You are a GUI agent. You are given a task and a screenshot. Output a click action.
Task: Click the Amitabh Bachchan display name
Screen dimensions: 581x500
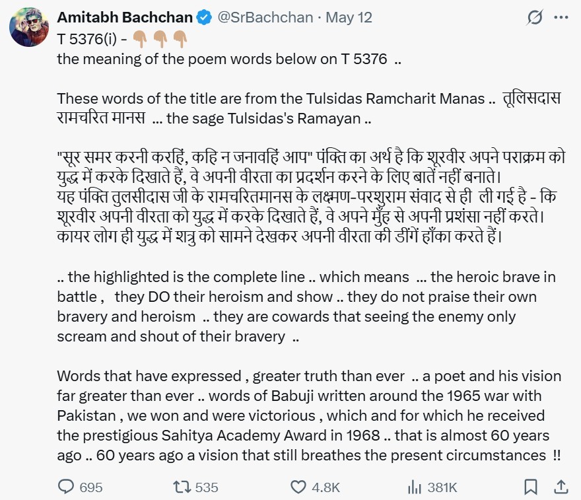click(125, 17)
